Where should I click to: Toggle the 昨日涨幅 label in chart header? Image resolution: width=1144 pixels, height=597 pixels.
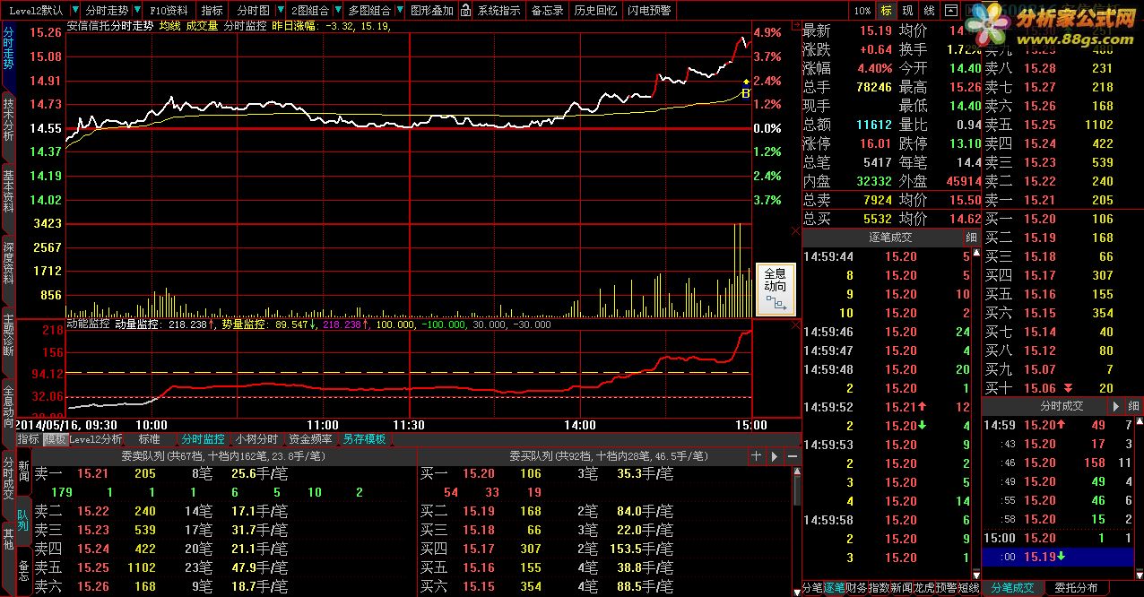point(293,27)
